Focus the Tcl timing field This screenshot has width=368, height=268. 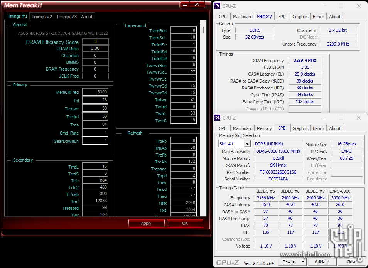pyautogui.click(x=95, y=100)
